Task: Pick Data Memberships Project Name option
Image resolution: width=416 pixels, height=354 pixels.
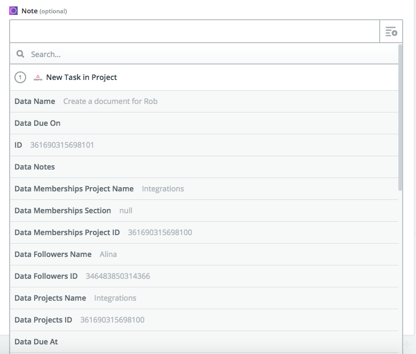Action: 205,189
